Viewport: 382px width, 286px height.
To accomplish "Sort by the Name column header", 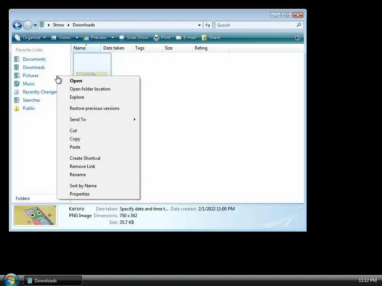I will pos(86,48).
